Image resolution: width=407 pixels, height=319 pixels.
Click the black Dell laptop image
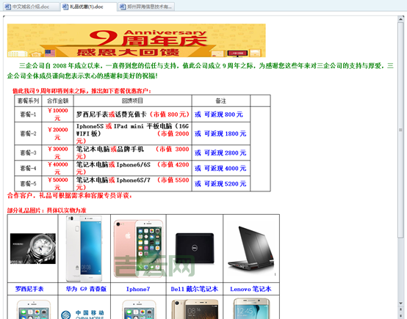(195, 249)
